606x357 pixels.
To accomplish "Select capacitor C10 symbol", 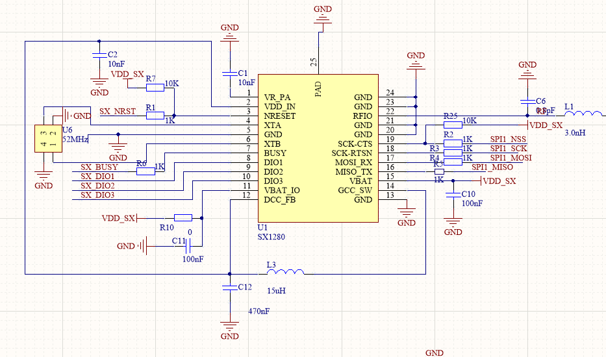I will pyautogui.click(x=453, y=194).
